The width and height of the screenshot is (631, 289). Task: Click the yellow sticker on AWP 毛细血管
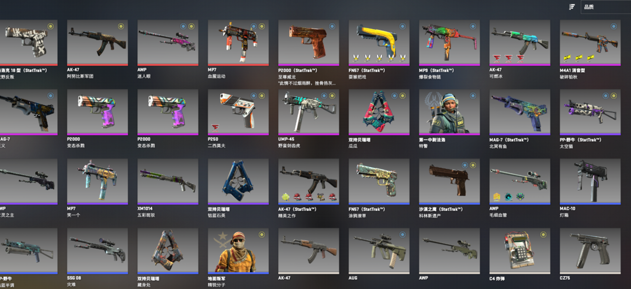point(497,197)
